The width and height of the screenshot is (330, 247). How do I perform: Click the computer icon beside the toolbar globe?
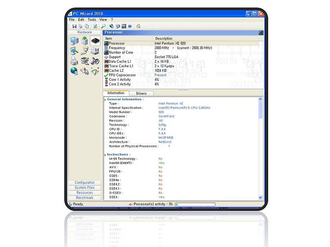click(x=118, y=26)
